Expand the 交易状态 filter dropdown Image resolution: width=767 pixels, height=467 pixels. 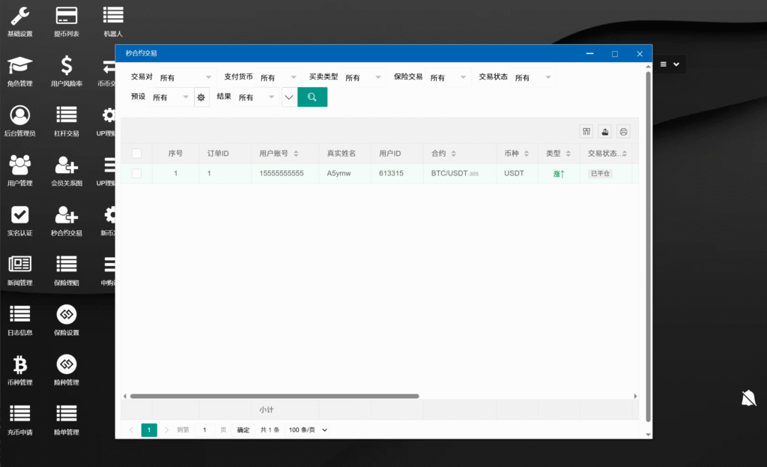pyautogui.click(x=533, y=77)
